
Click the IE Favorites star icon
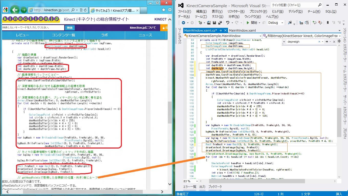coord(164,10)
